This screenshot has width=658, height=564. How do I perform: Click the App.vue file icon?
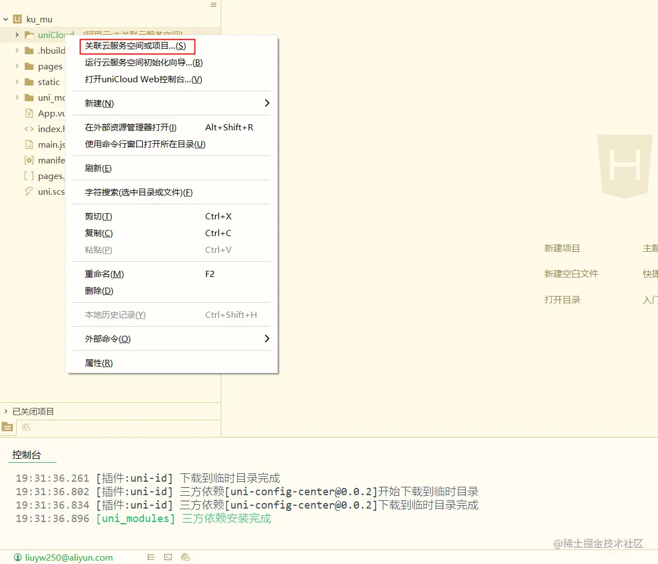point(29,114)
